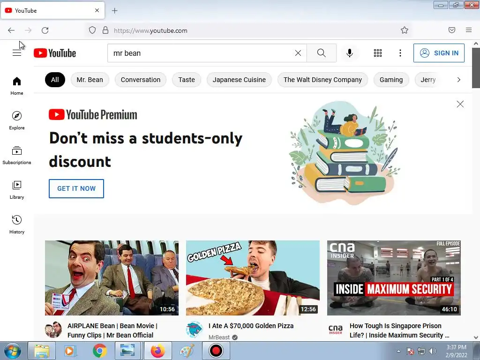Select the Gaming filter chip
Screen dimensions: 480x360
coord(391,80)
